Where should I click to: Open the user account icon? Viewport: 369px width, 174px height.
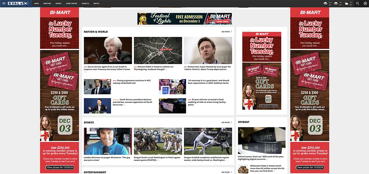click(365, 4)
